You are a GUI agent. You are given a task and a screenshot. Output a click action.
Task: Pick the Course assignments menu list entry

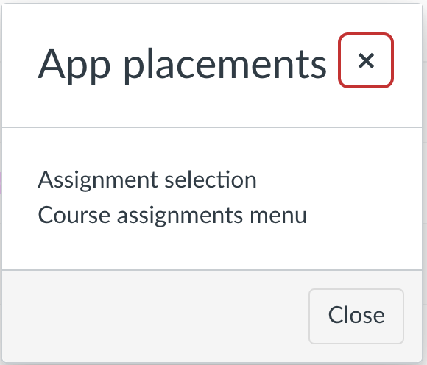(x=172, y=216)
